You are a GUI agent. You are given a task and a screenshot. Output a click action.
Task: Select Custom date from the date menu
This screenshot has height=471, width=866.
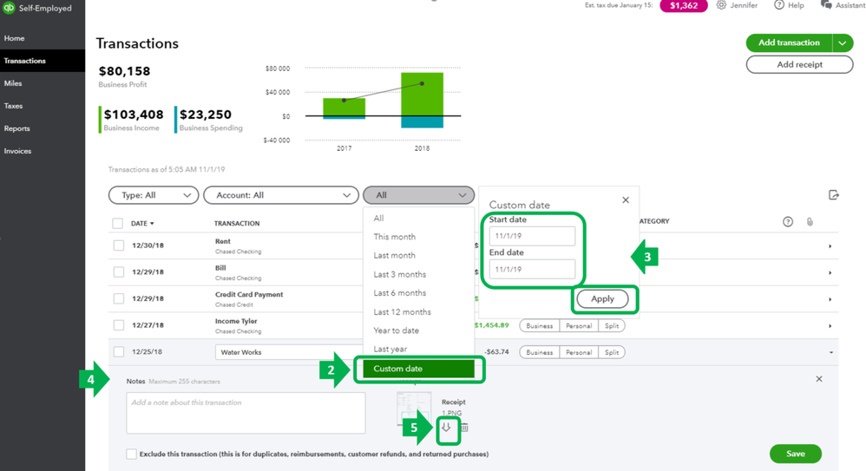click(418, 369)
